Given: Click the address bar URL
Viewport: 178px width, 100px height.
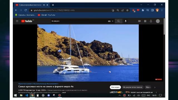Looking at the screenshot, I should tap(54, 10).
